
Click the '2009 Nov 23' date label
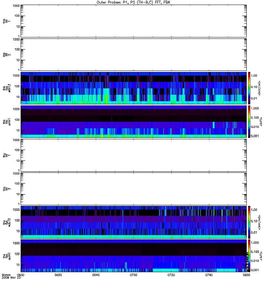(11, 278)
